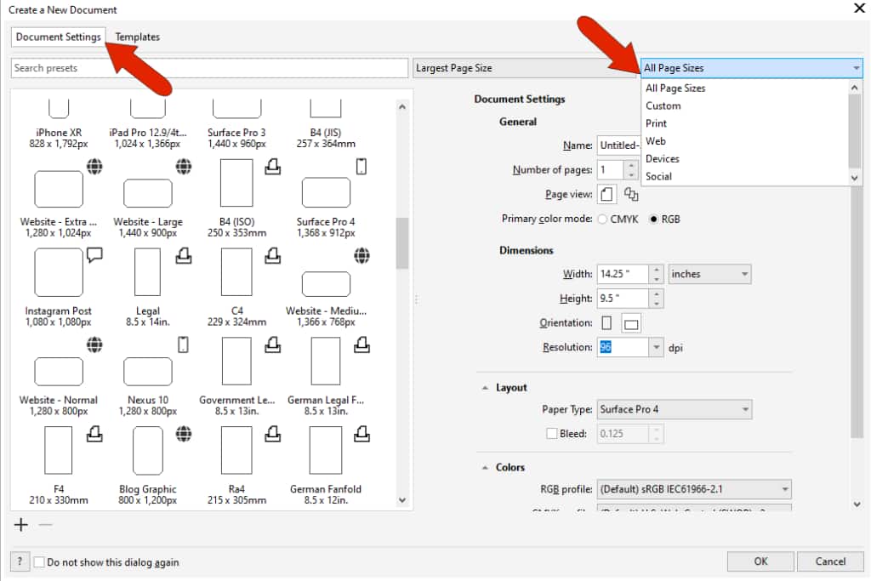Click the help question mark button
Viewport: 871px width, 581px height.
point(20,561)
